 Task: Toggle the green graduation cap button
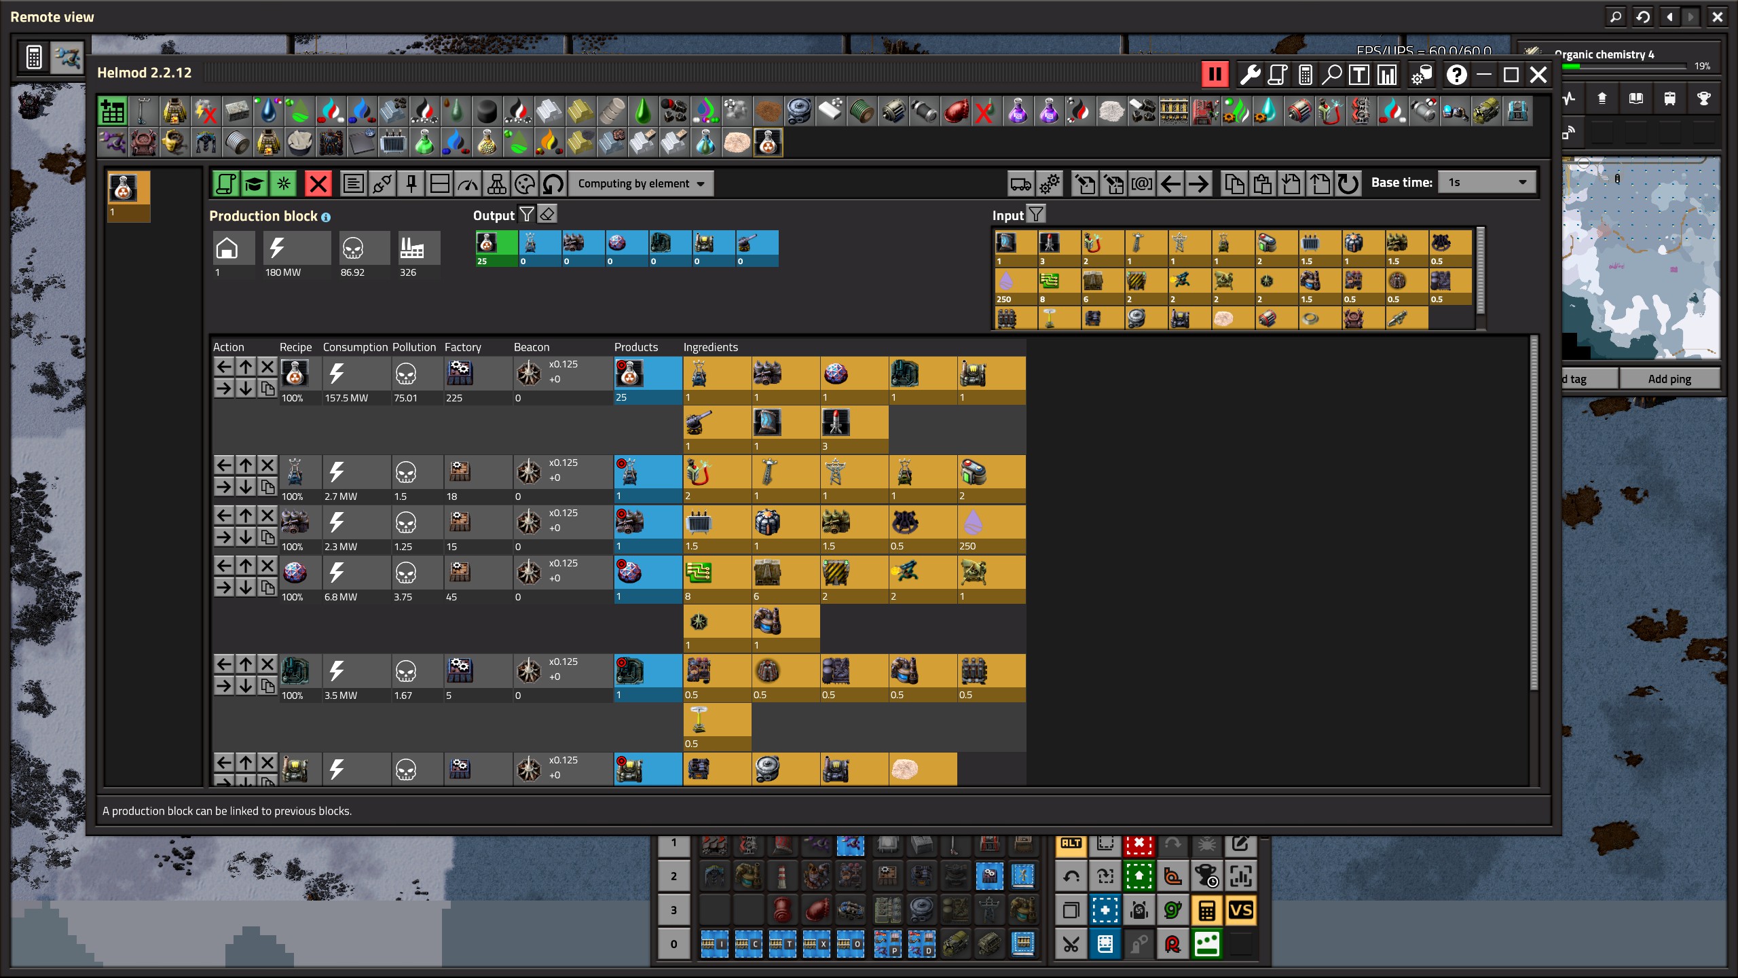[x=254, y=183]
